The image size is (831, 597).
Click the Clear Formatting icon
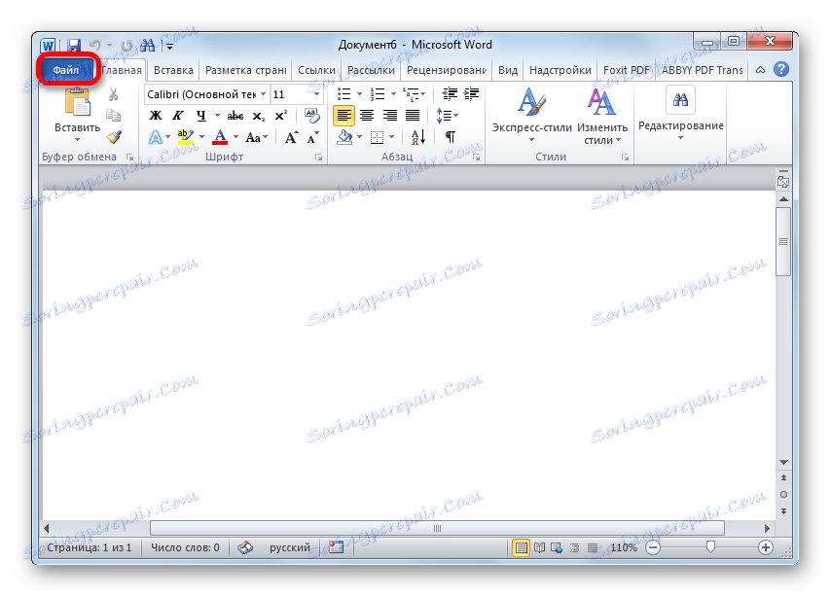click(x=311, y=116)
